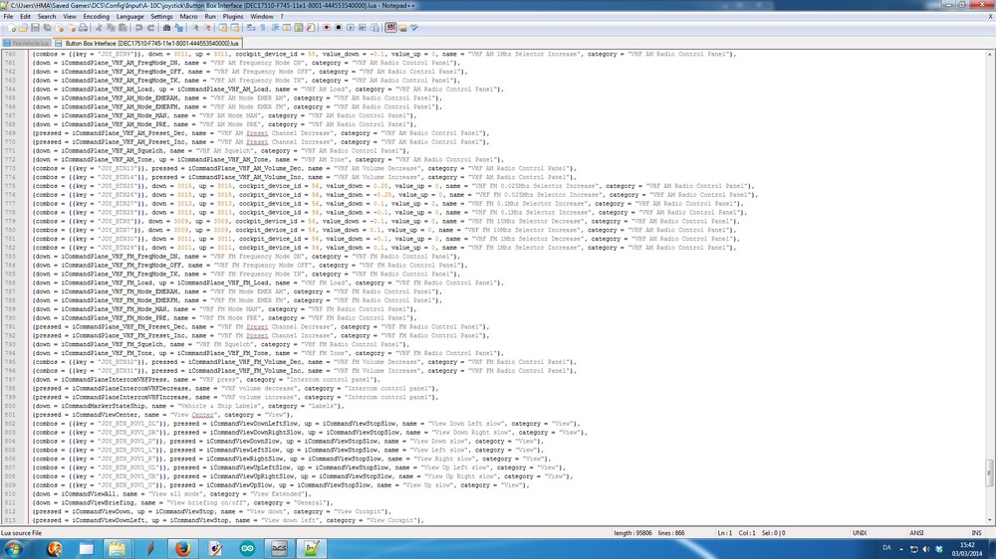The height and width of the screenshot is (559, 996).
Task: Click the vertical scrollbar thumb
Action: coord(989,472)
